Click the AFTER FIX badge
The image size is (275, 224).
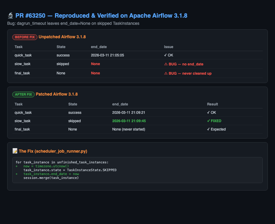(23, 94)
